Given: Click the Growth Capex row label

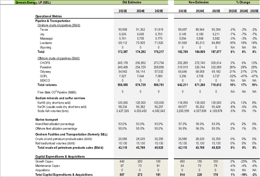Looking at the screenshot, I should 44,161.
